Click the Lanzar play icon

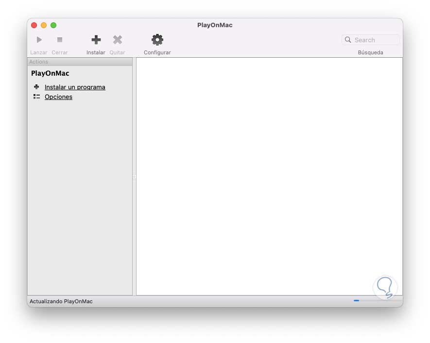[39, 40]
